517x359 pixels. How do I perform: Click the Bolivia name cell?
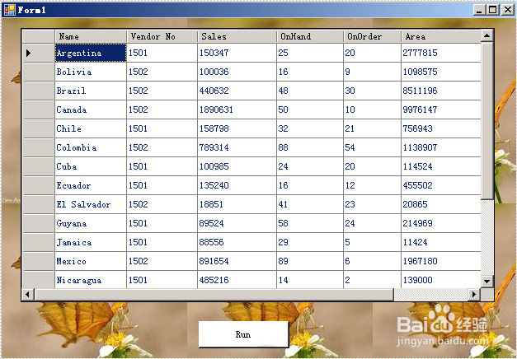(x=91, y=72)
